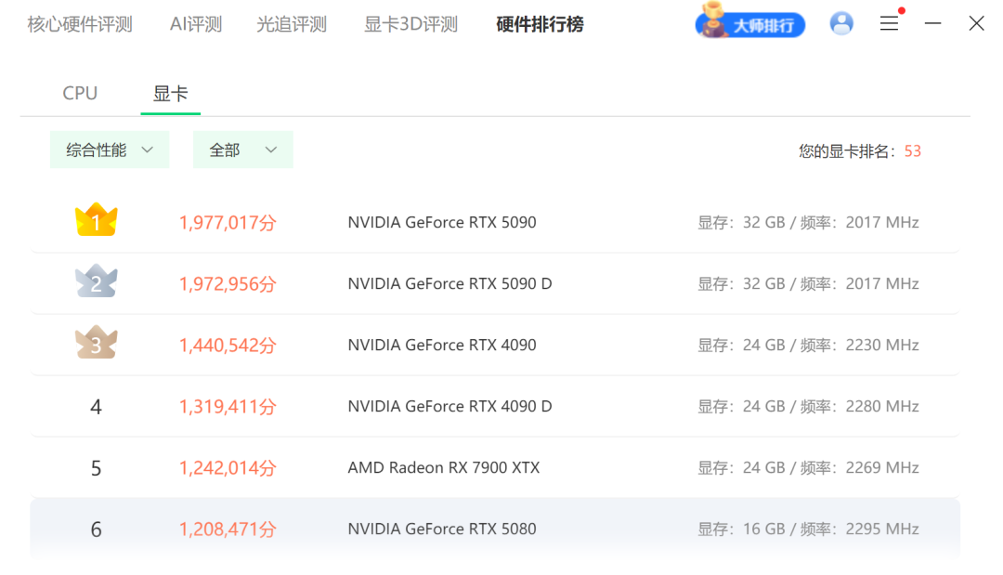Switch to 显卡3D评测 tab
The image size is (1003, 575).
410,24
